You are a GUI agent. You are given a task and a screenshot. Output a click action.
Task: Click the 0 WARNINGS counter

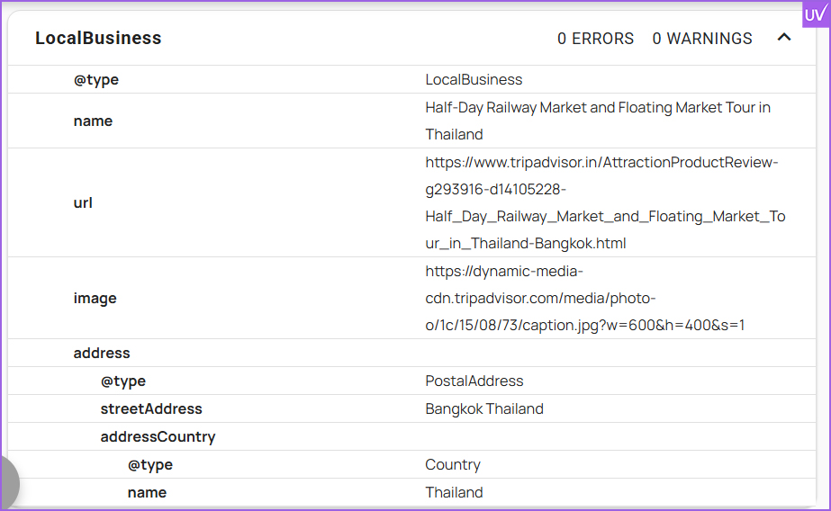[702, 39]
